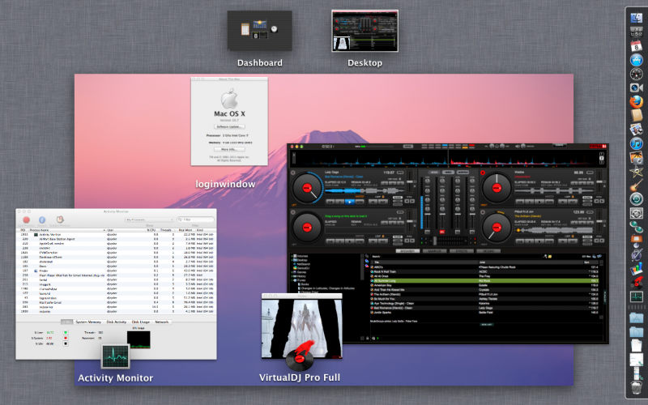Viewport: 648px width, 405px height.
Task: Click More Info button in About This Mac
Action: pyautogui.click(x=229, y=149)
